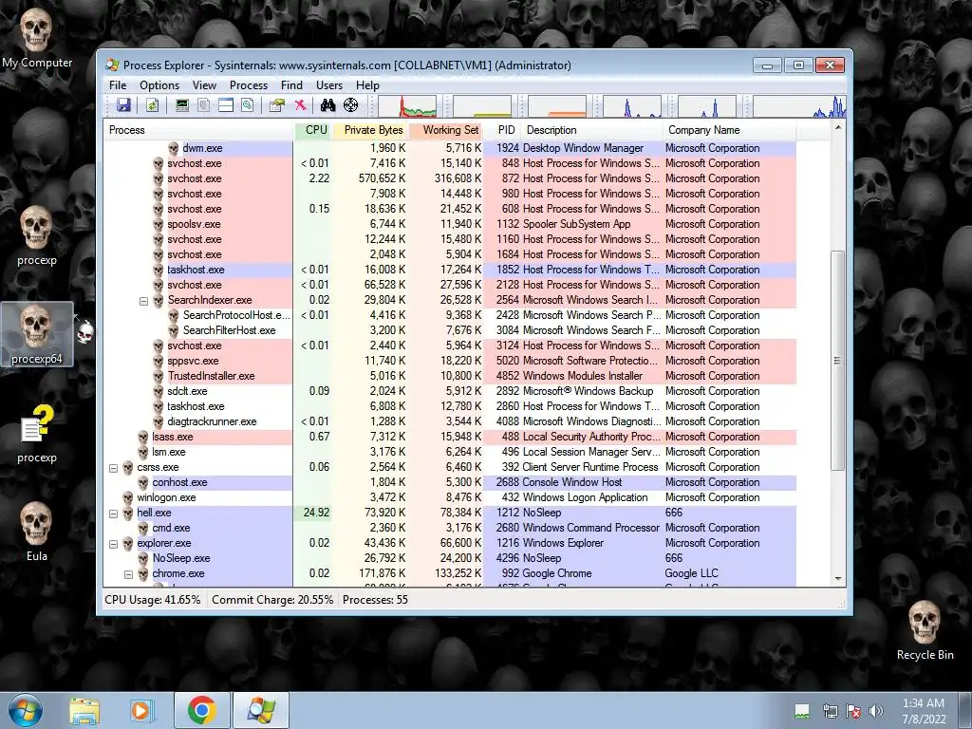Select the dwm.exe process row
972x729 pixels.
click(x=450, y=148)
